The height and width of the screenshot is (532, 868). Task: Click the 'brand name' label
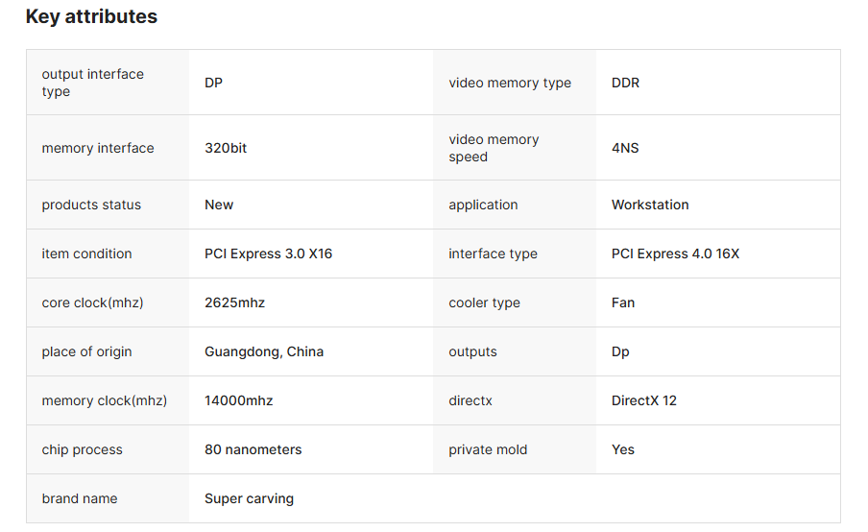pos(80,498)
